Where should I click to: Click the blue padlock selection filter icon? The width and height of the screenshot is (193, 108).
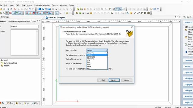point(50,13)
